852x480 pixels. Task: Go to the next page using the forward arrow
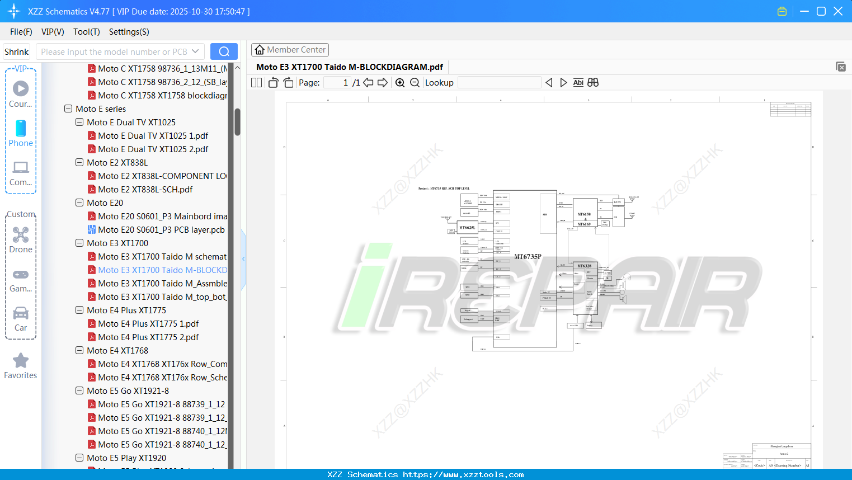tap(383, 82)
